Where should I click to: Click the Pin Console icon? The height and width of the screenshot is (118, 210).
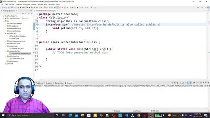click(194, 83)
